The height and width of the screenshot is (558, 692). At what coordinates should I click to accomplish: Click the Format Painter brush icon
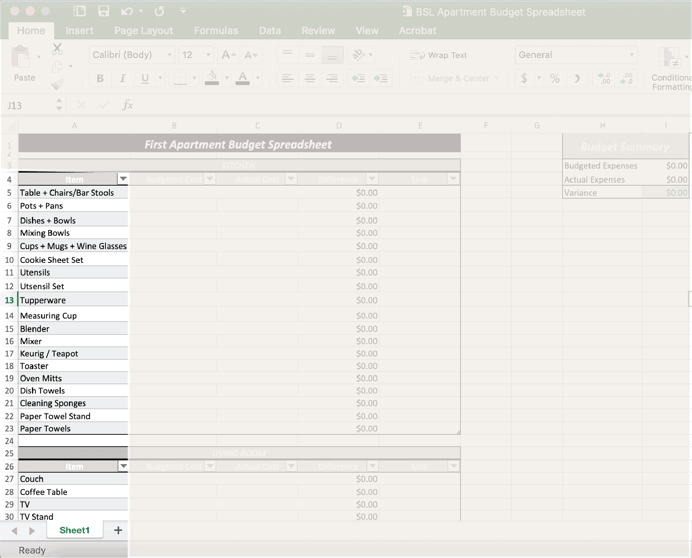point(57,84)
